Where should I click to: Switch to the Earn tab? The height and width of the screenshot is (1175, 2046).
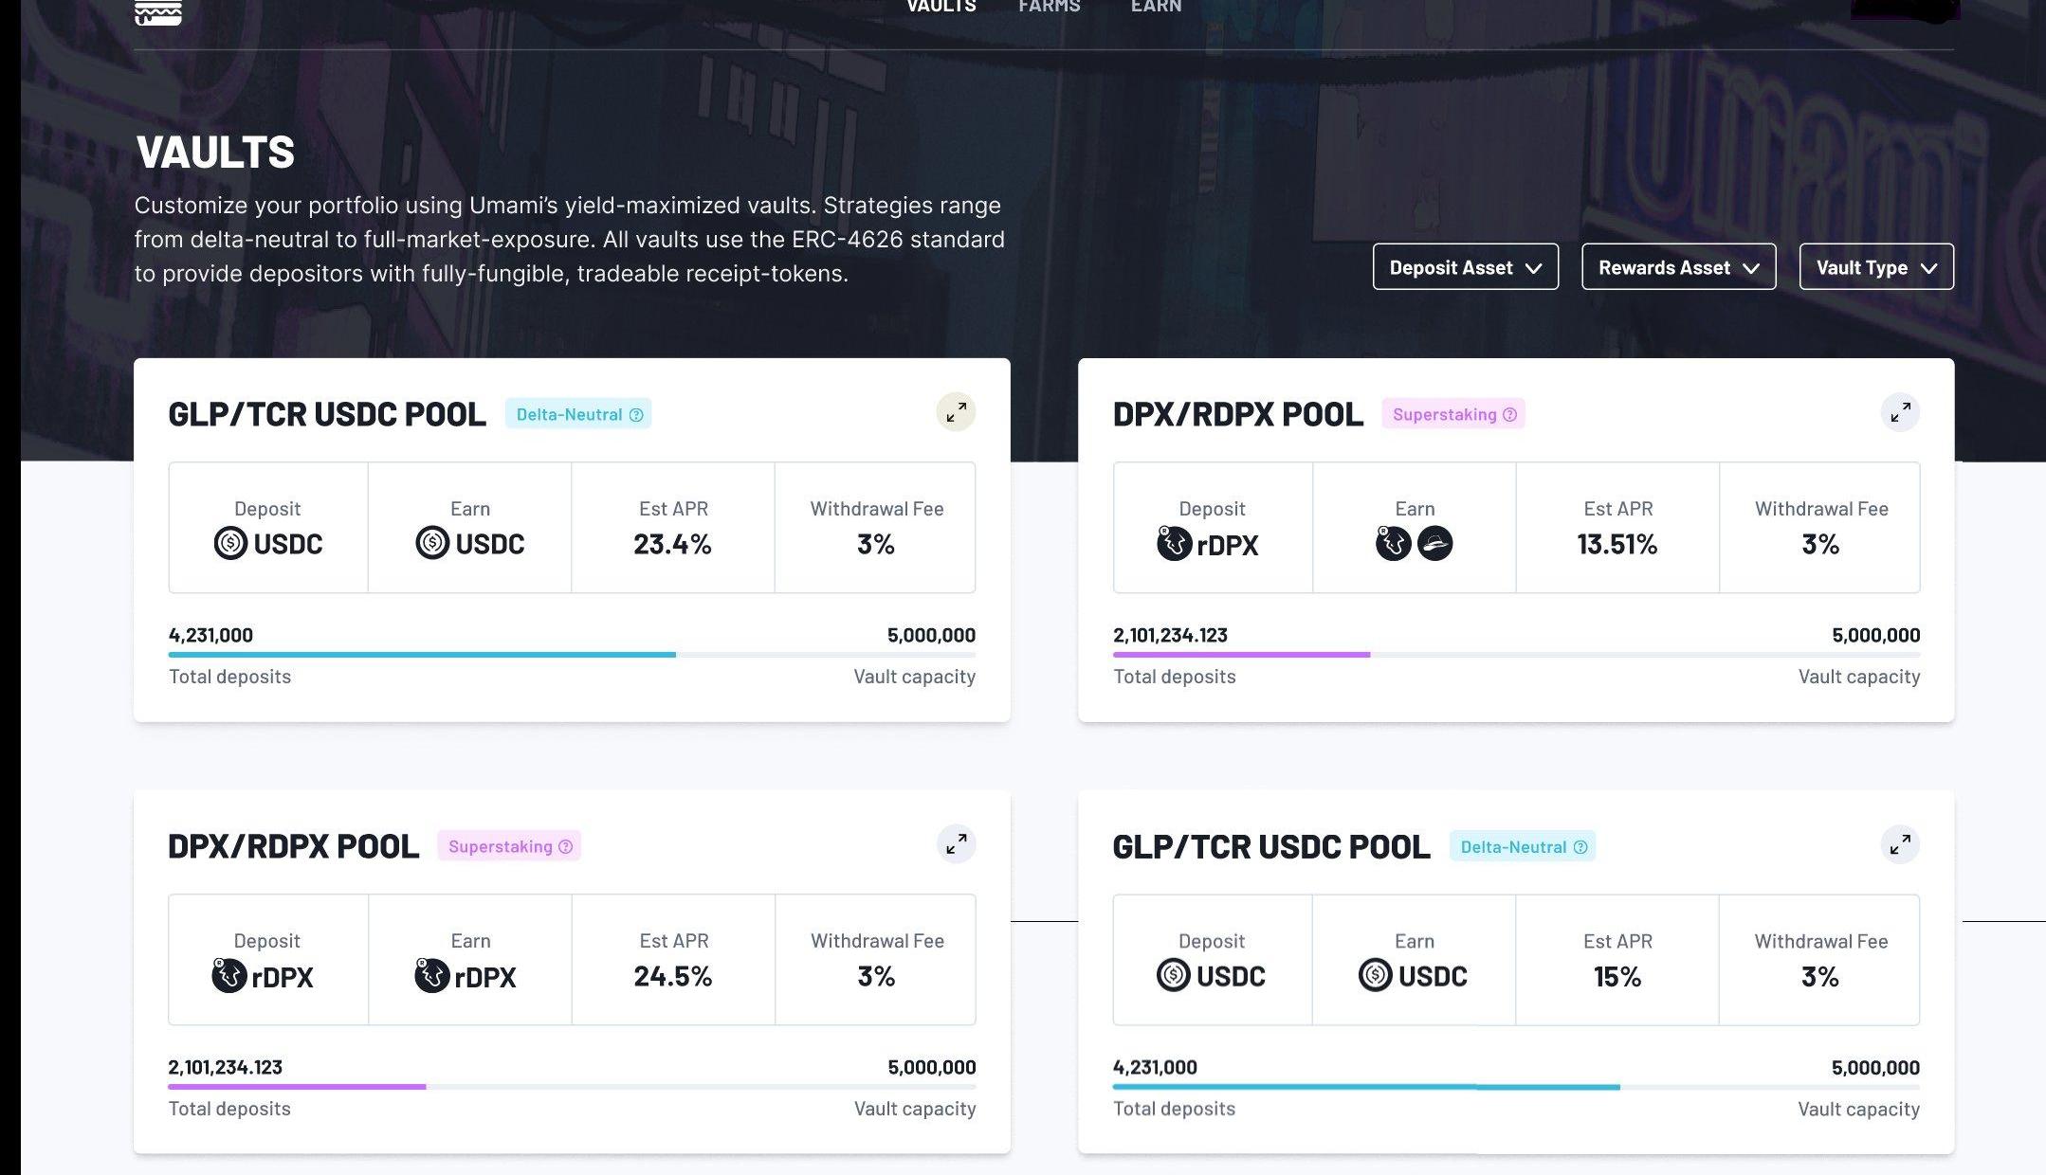tap(1156, 8)
